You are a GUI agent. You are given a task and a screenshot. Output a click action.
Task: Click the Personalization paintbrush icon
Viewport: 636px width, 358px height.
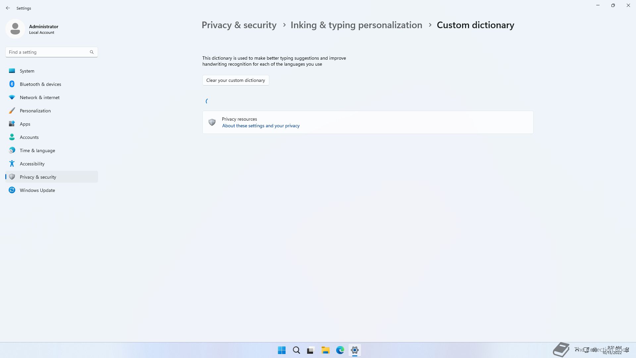[x=12, y=111]
